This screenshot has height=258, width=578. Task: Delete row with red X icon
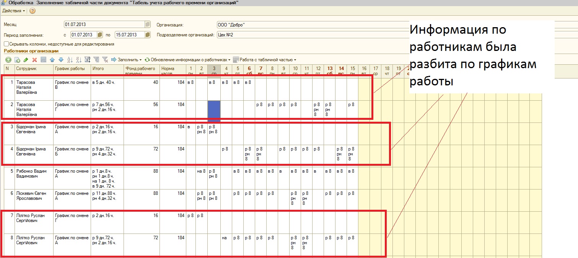(34, 60)
